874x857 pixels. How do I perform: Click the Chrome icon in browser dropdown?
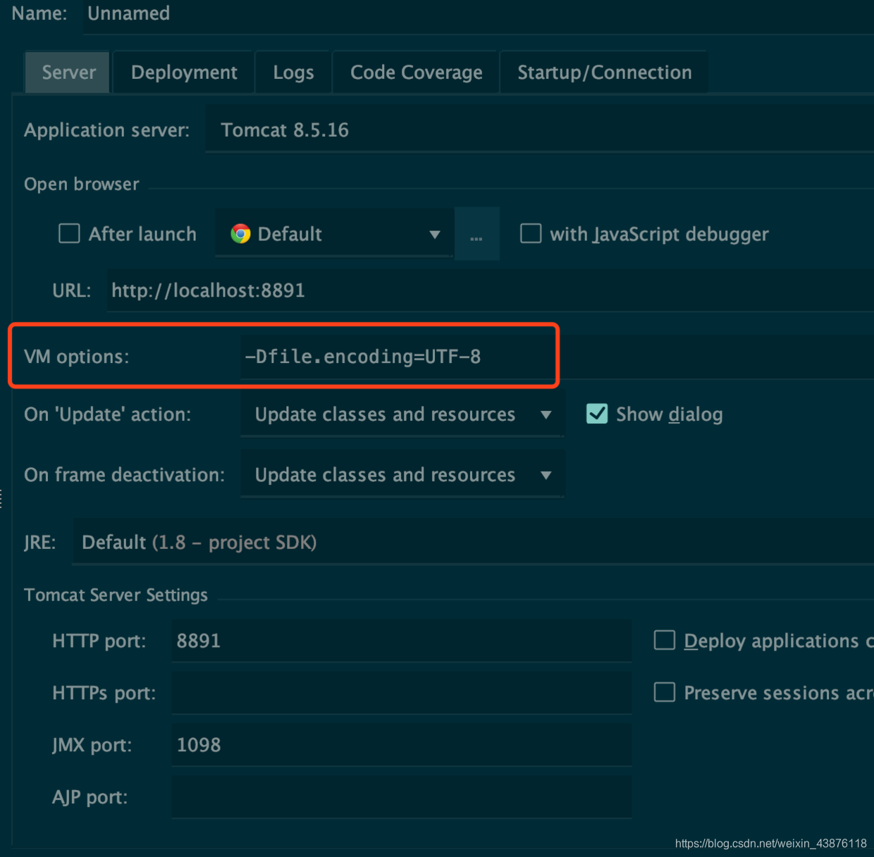tap(240, 234)
